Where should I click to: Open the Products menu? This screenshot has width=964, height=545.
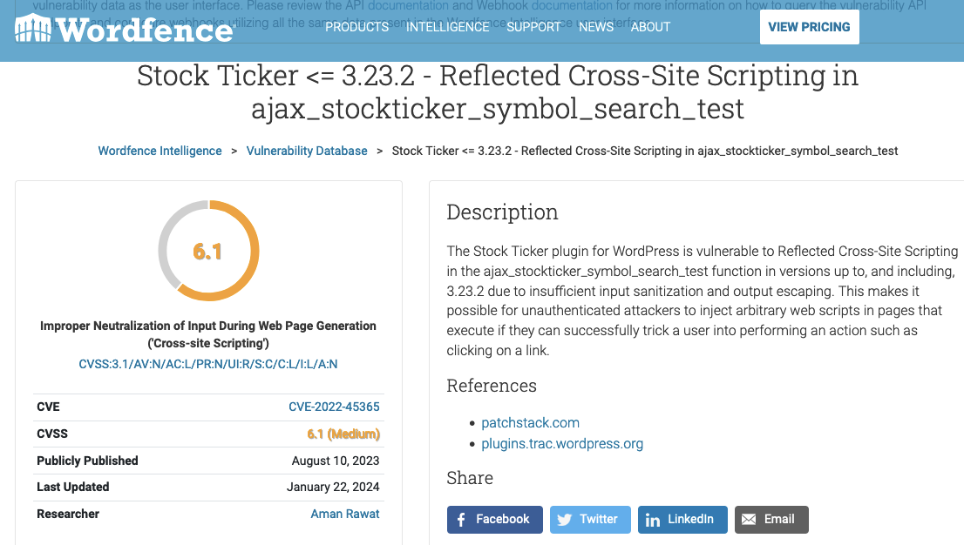click(x=356, y=27)
